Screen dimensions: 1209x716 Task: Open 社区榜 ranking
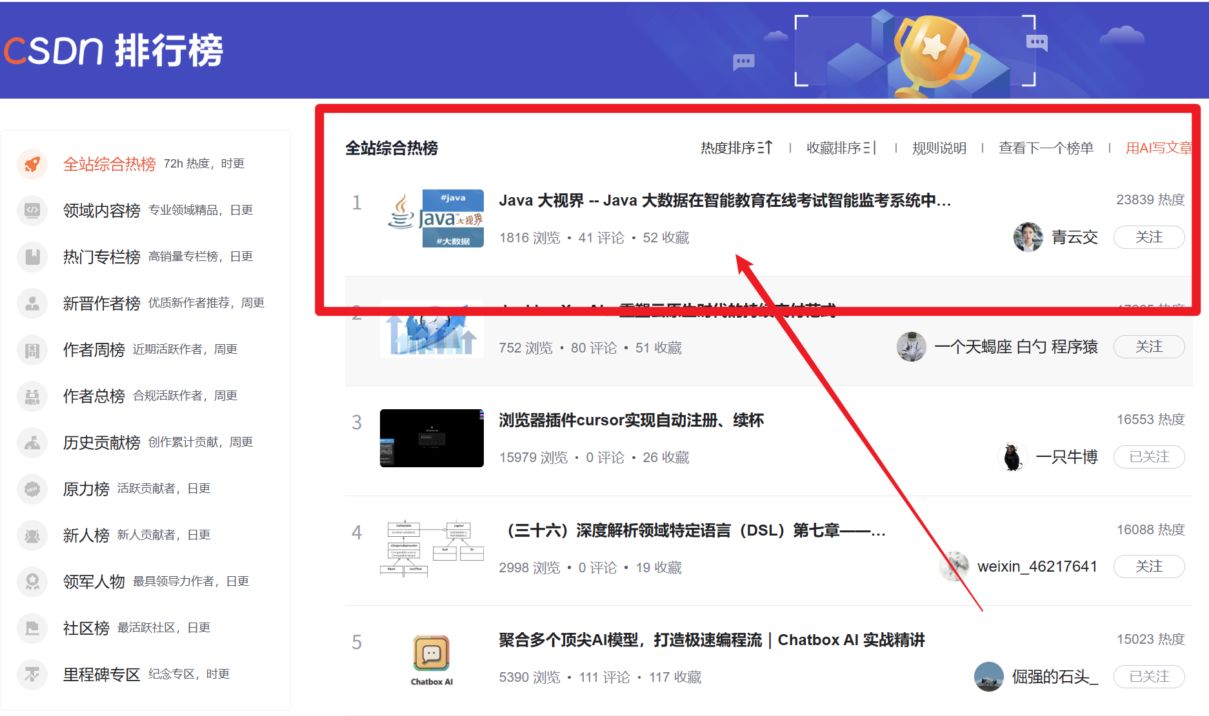click(86, 628)
